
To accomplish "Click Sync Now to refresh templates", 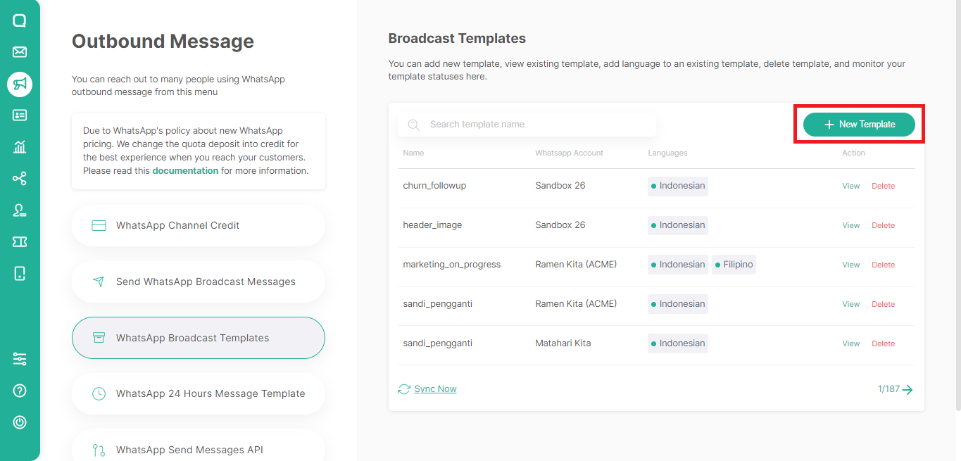I will (434, 389).
